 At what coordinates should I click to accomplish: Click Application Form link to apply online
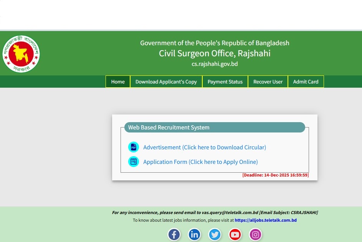[x=200, y=162]
